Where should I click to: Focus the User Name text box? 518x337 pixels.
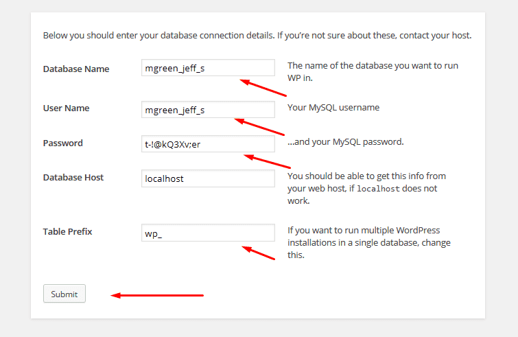pos(208,109)
